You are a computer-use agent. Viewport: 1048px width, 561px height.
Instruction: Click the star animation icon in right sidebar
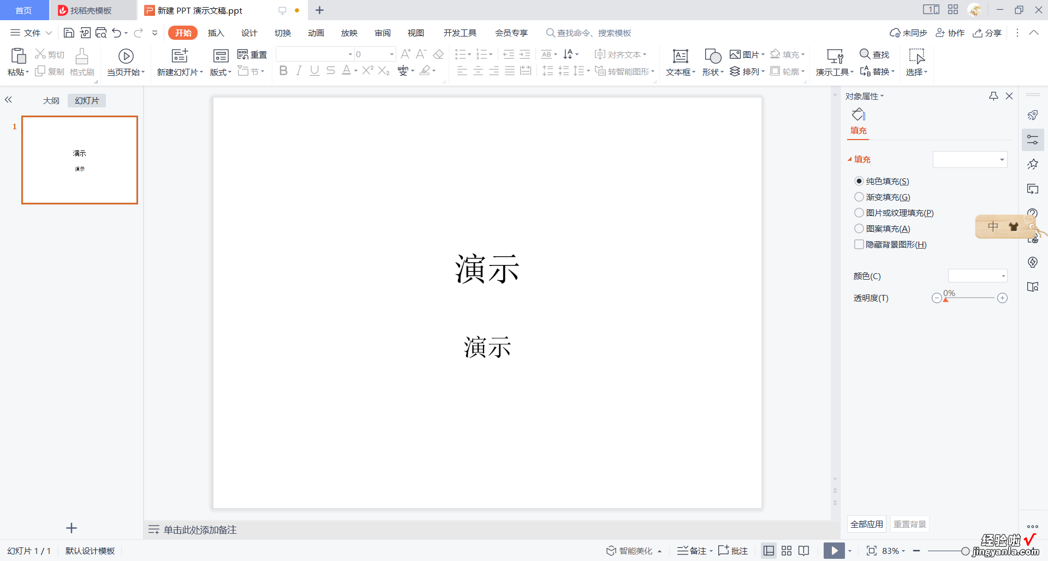[x=1033, y=164]
